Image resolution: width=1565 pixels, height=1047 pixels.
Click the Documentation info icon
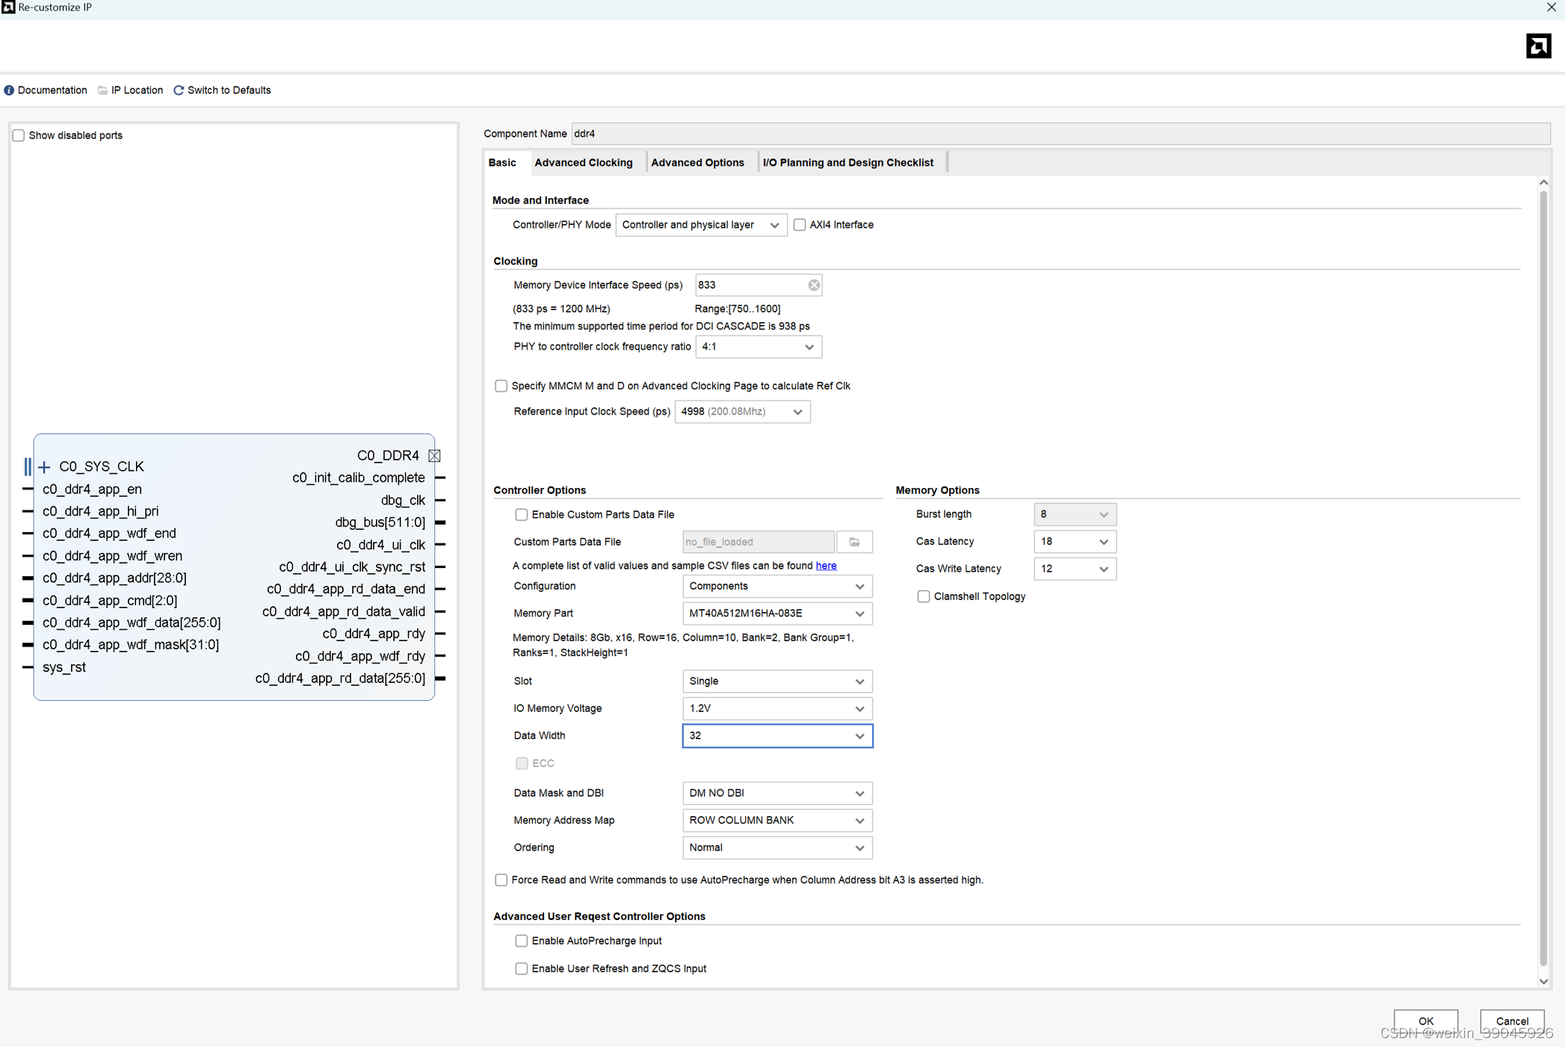click(9, 90)
